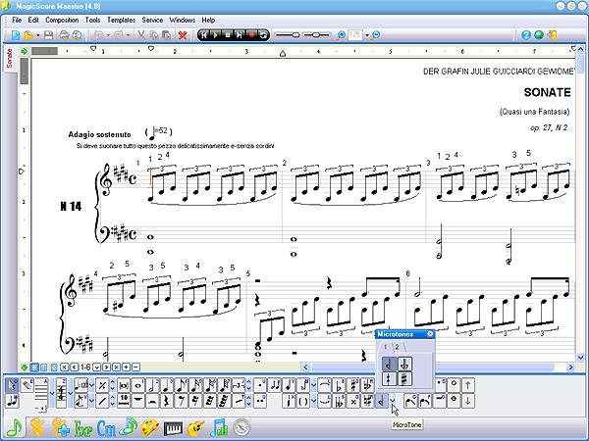Click the New document icon
Screen dimensions: 589x441
[x=16, y=35]
